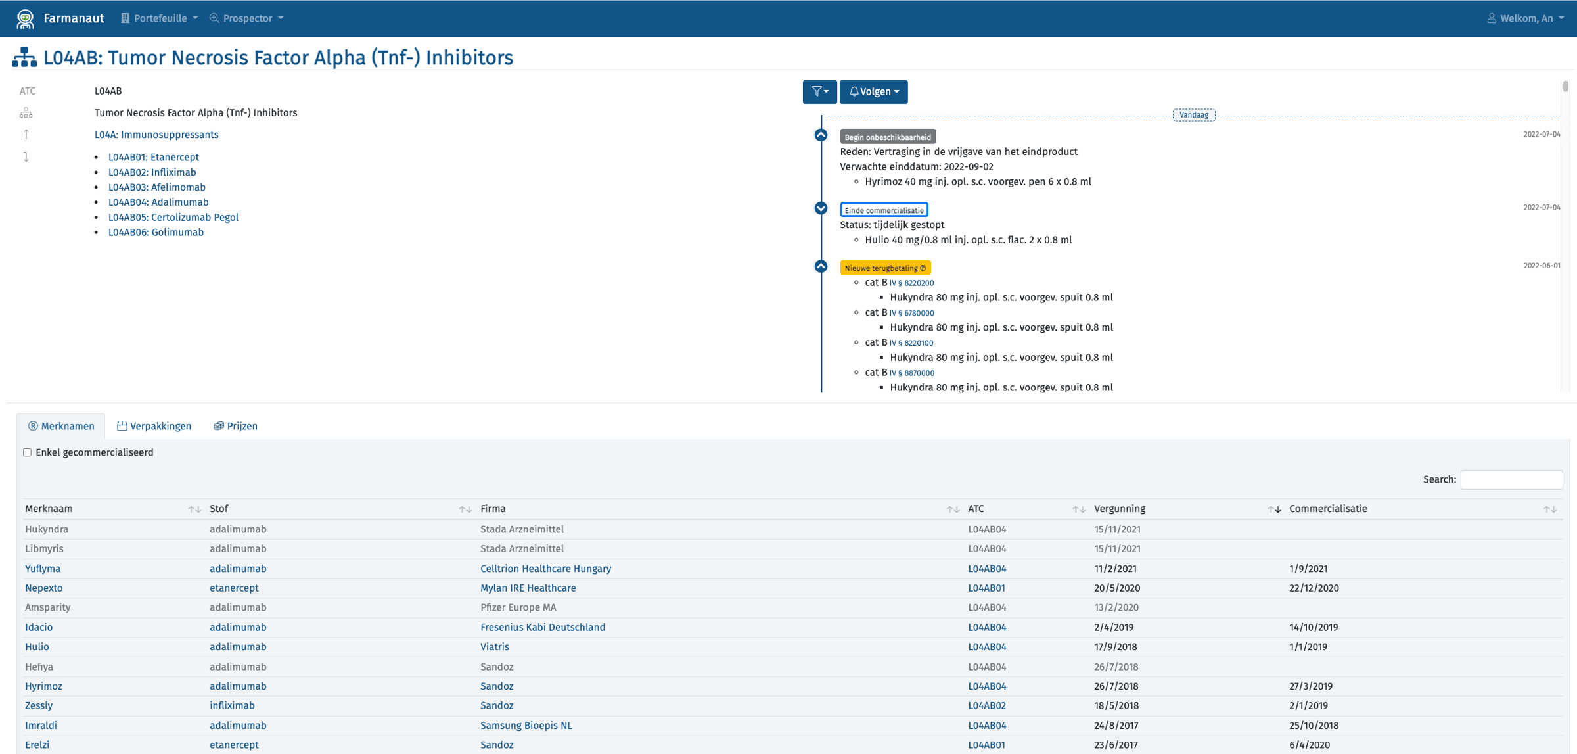Image resolution: width=1577 pixels, height=754 pixels.
Task: Open the Mylan IRE Healthcare company link
Action: [528, 588]
